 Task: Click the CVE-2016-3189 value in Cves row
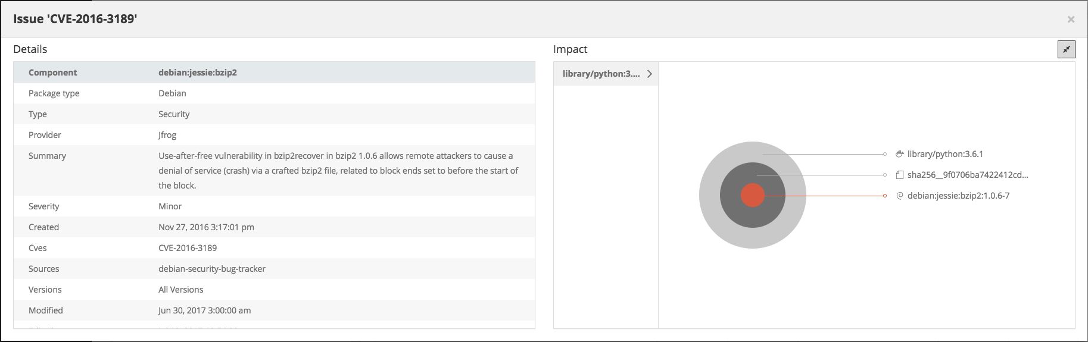[188, 248]
